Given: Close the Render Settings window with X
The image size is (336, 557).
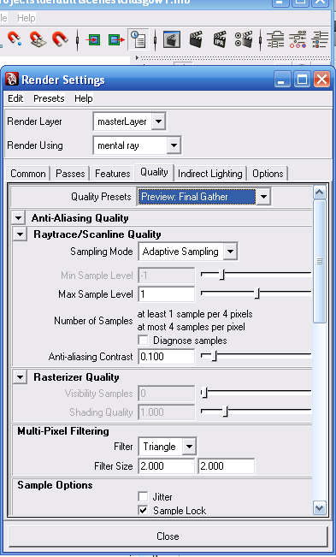Looking at the screenshot, I should [321, 79].
